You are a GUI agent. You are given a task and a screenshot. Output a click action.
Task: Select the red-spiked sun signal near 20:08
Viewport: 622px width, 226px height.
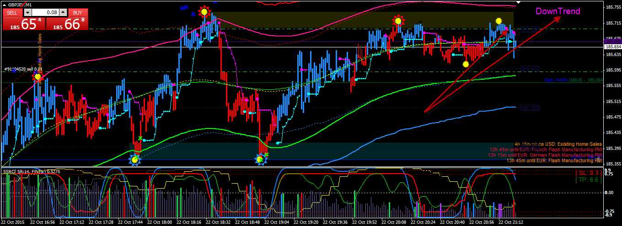398,21
